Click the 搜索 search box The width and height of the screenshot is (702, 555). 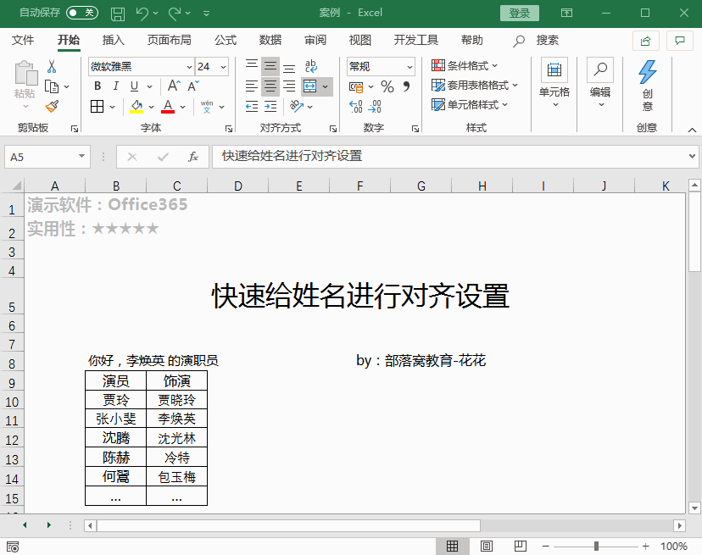click(x=537, y=41)
